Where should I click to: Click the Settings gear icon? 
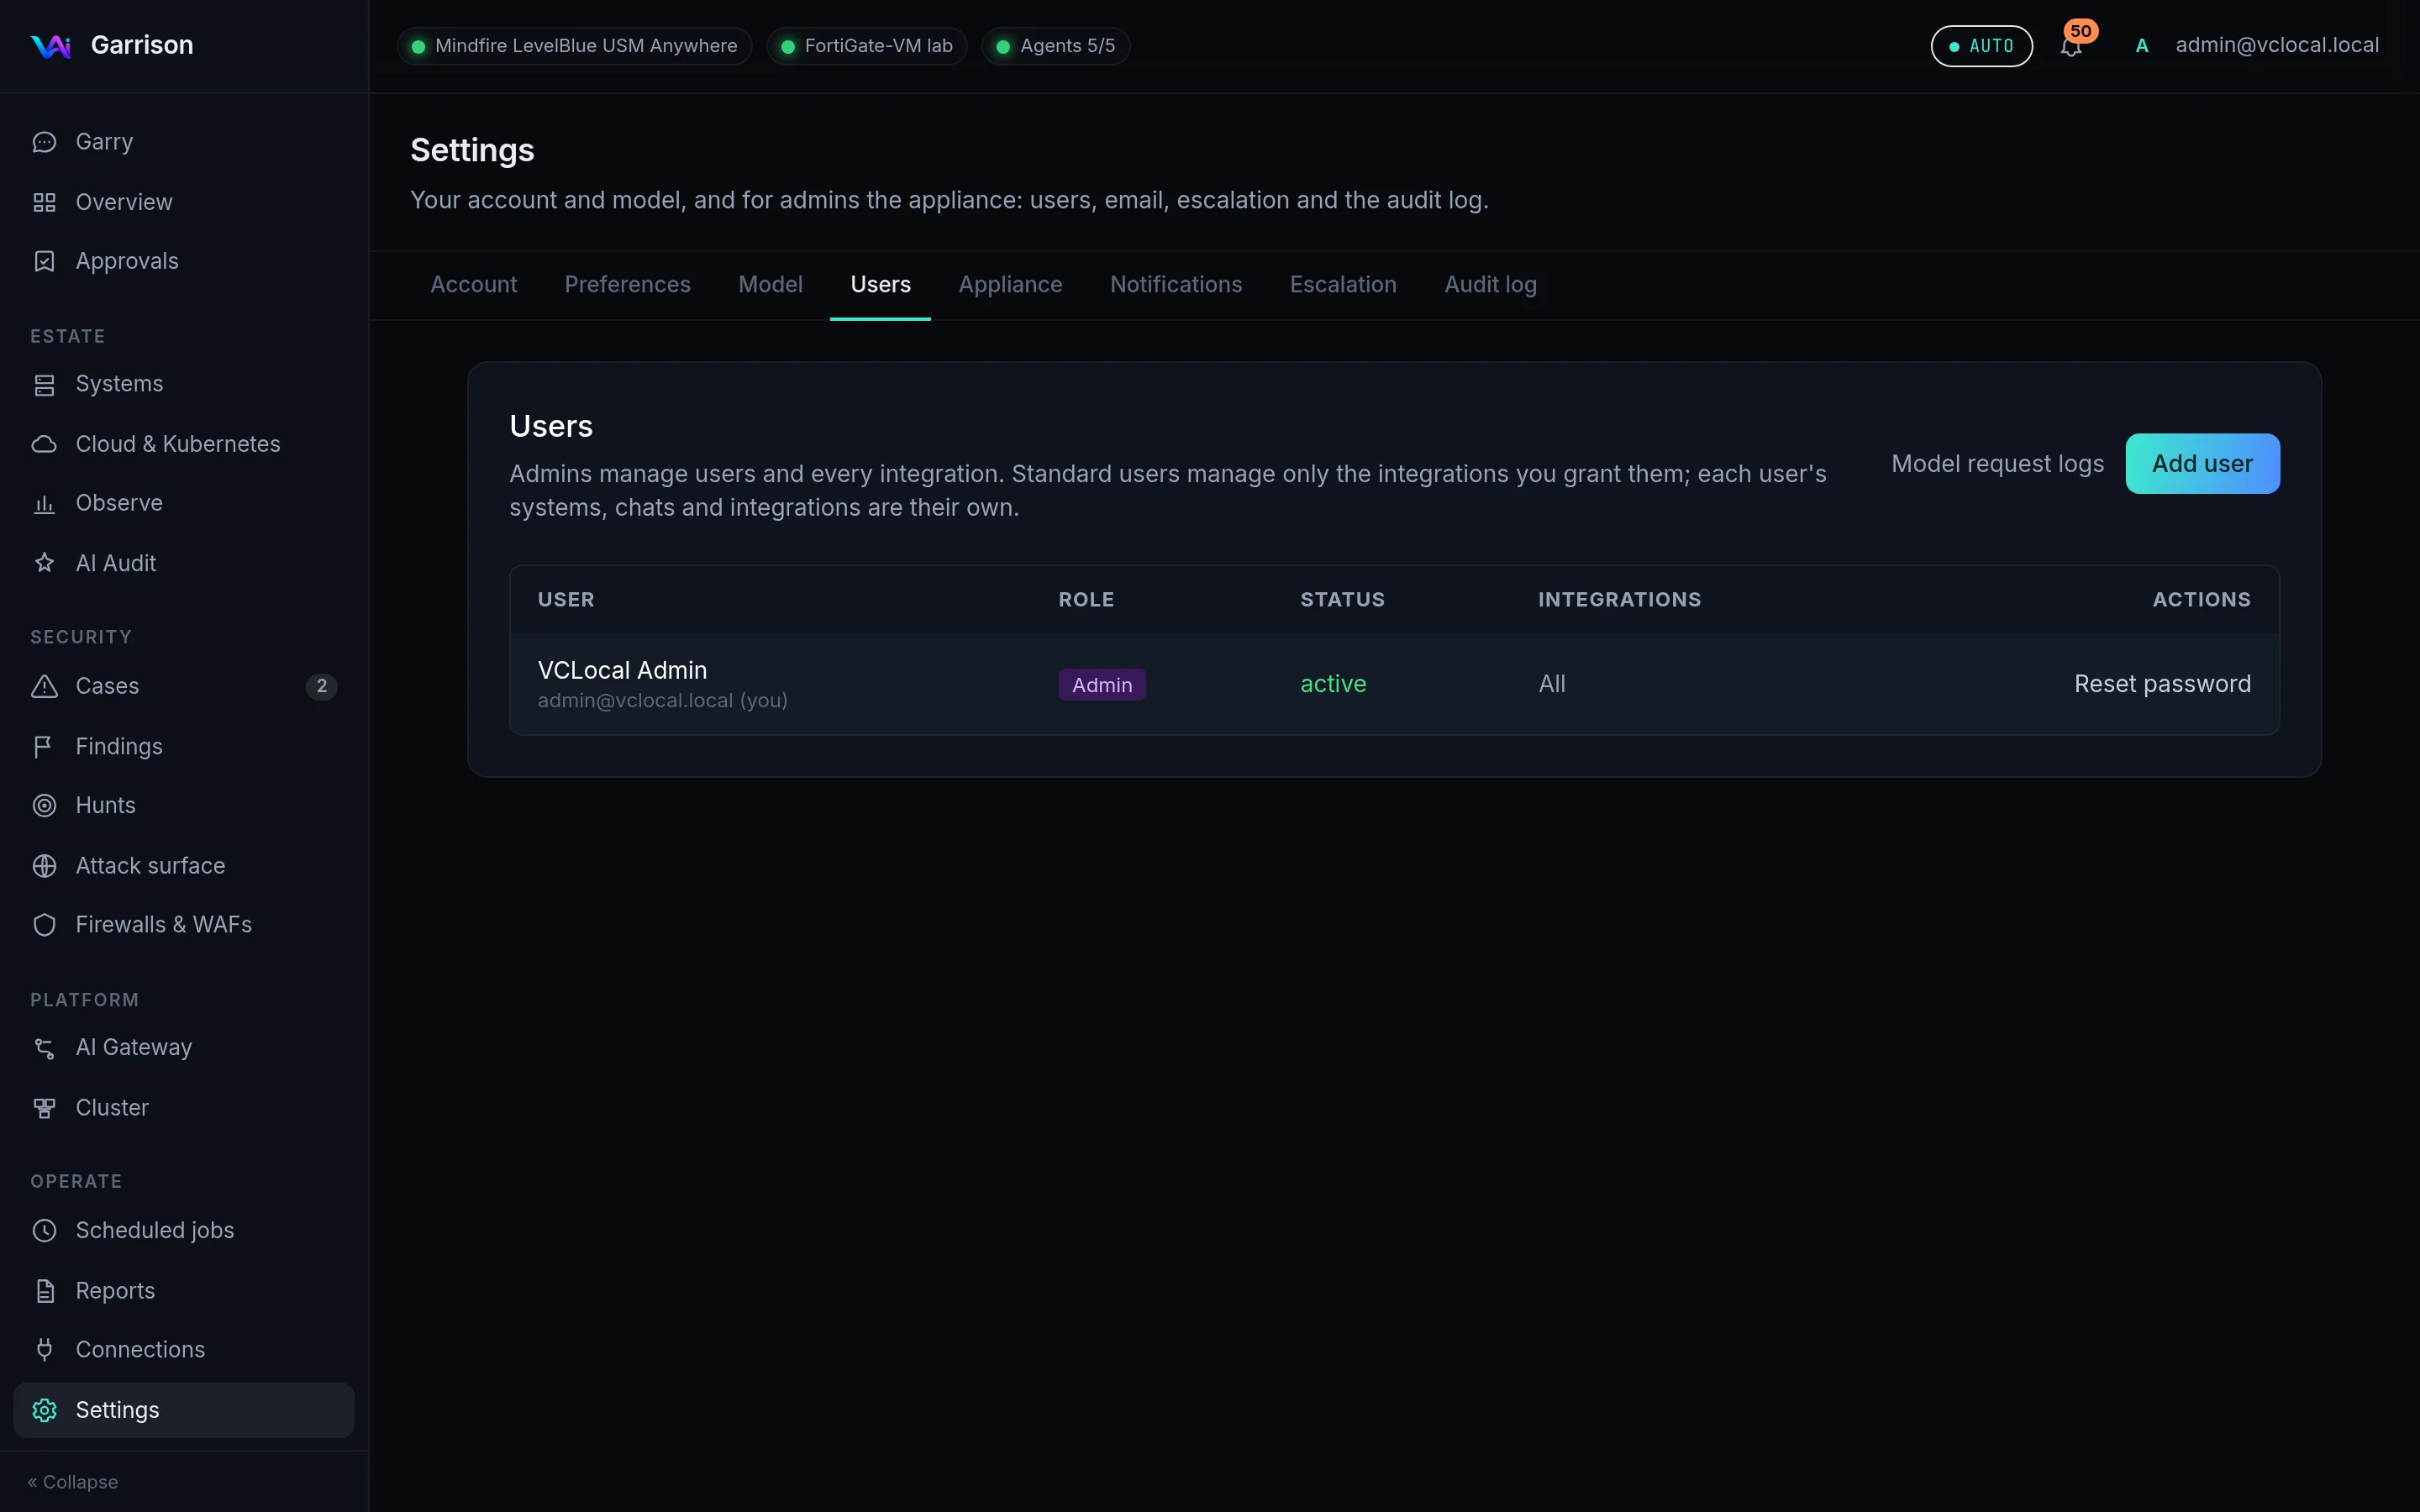[x=44, y=1410]
